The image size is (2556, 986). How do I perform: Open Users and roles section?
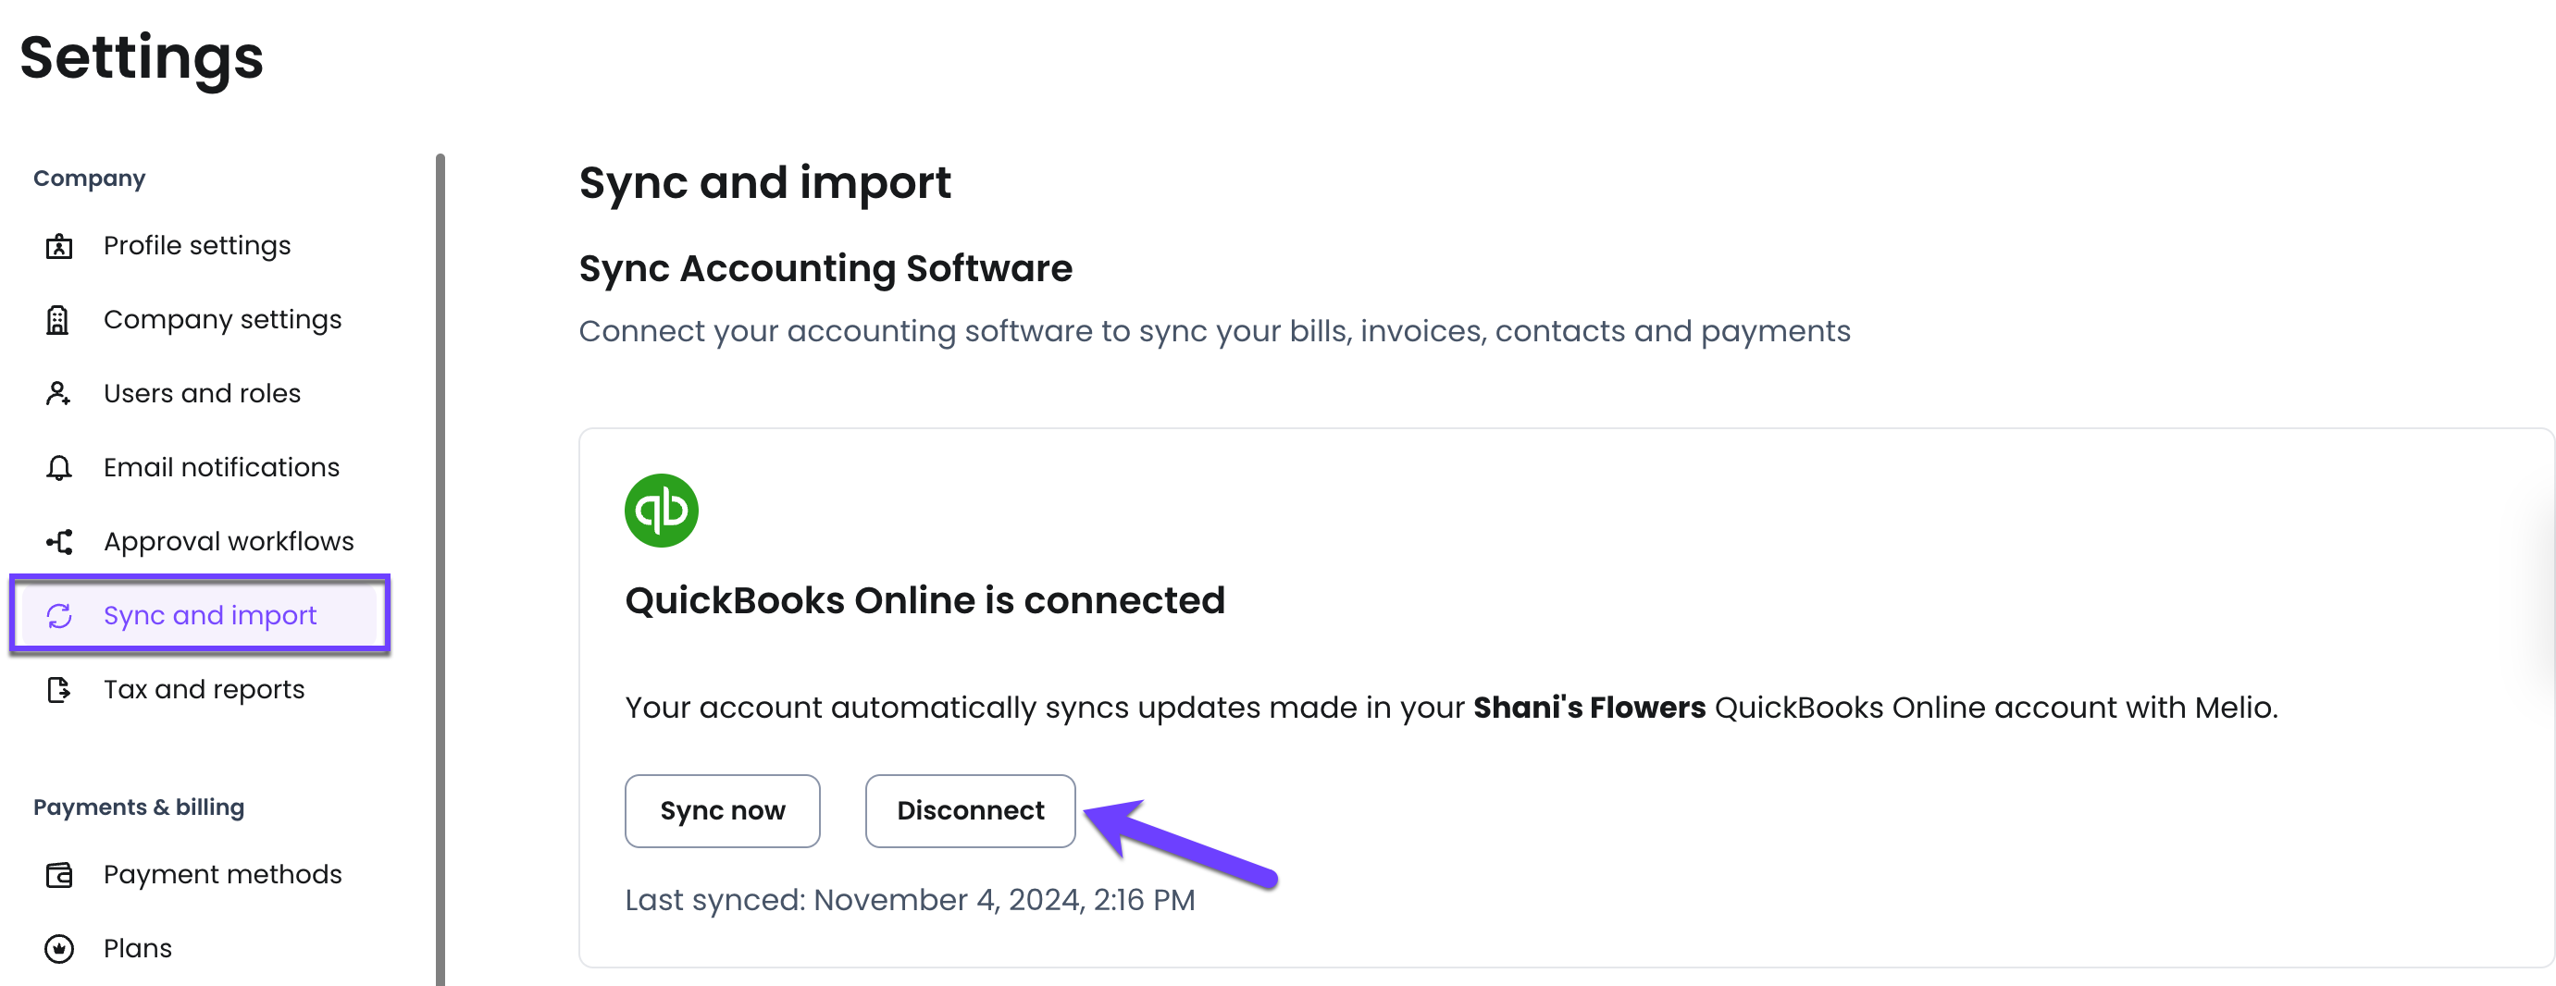tap(202, 394)
